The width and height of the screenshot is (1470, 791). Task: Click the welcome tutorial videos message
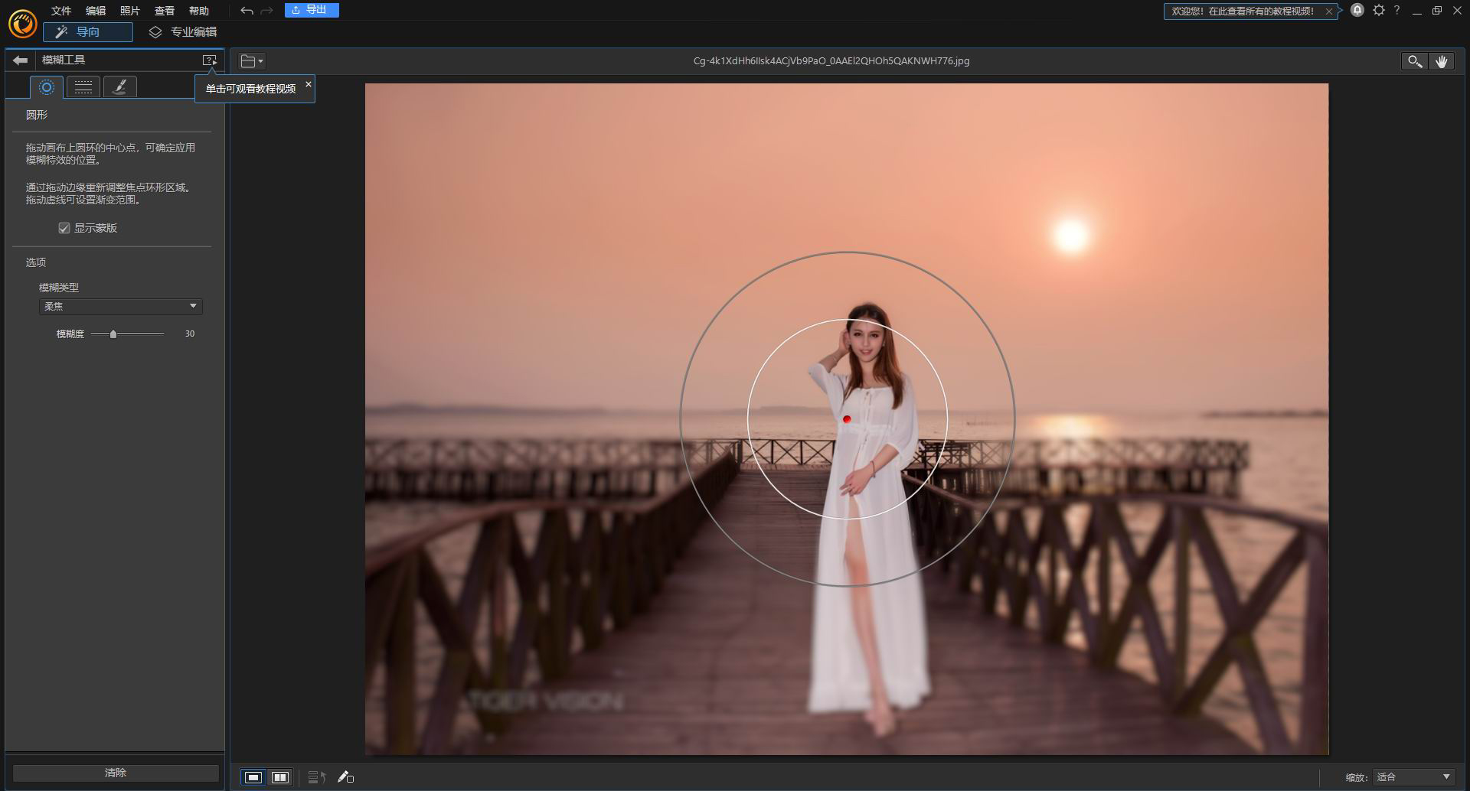[1243, 11]
